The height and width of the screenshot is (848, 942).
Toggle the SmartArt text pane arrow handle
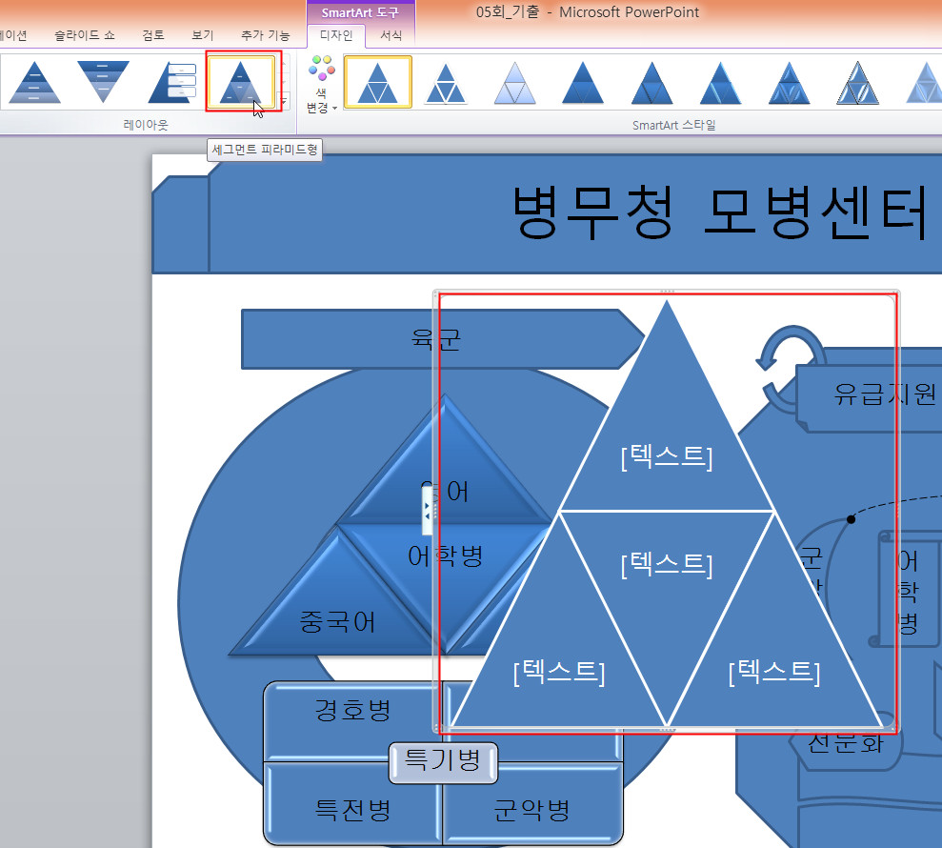coord(428,511)
